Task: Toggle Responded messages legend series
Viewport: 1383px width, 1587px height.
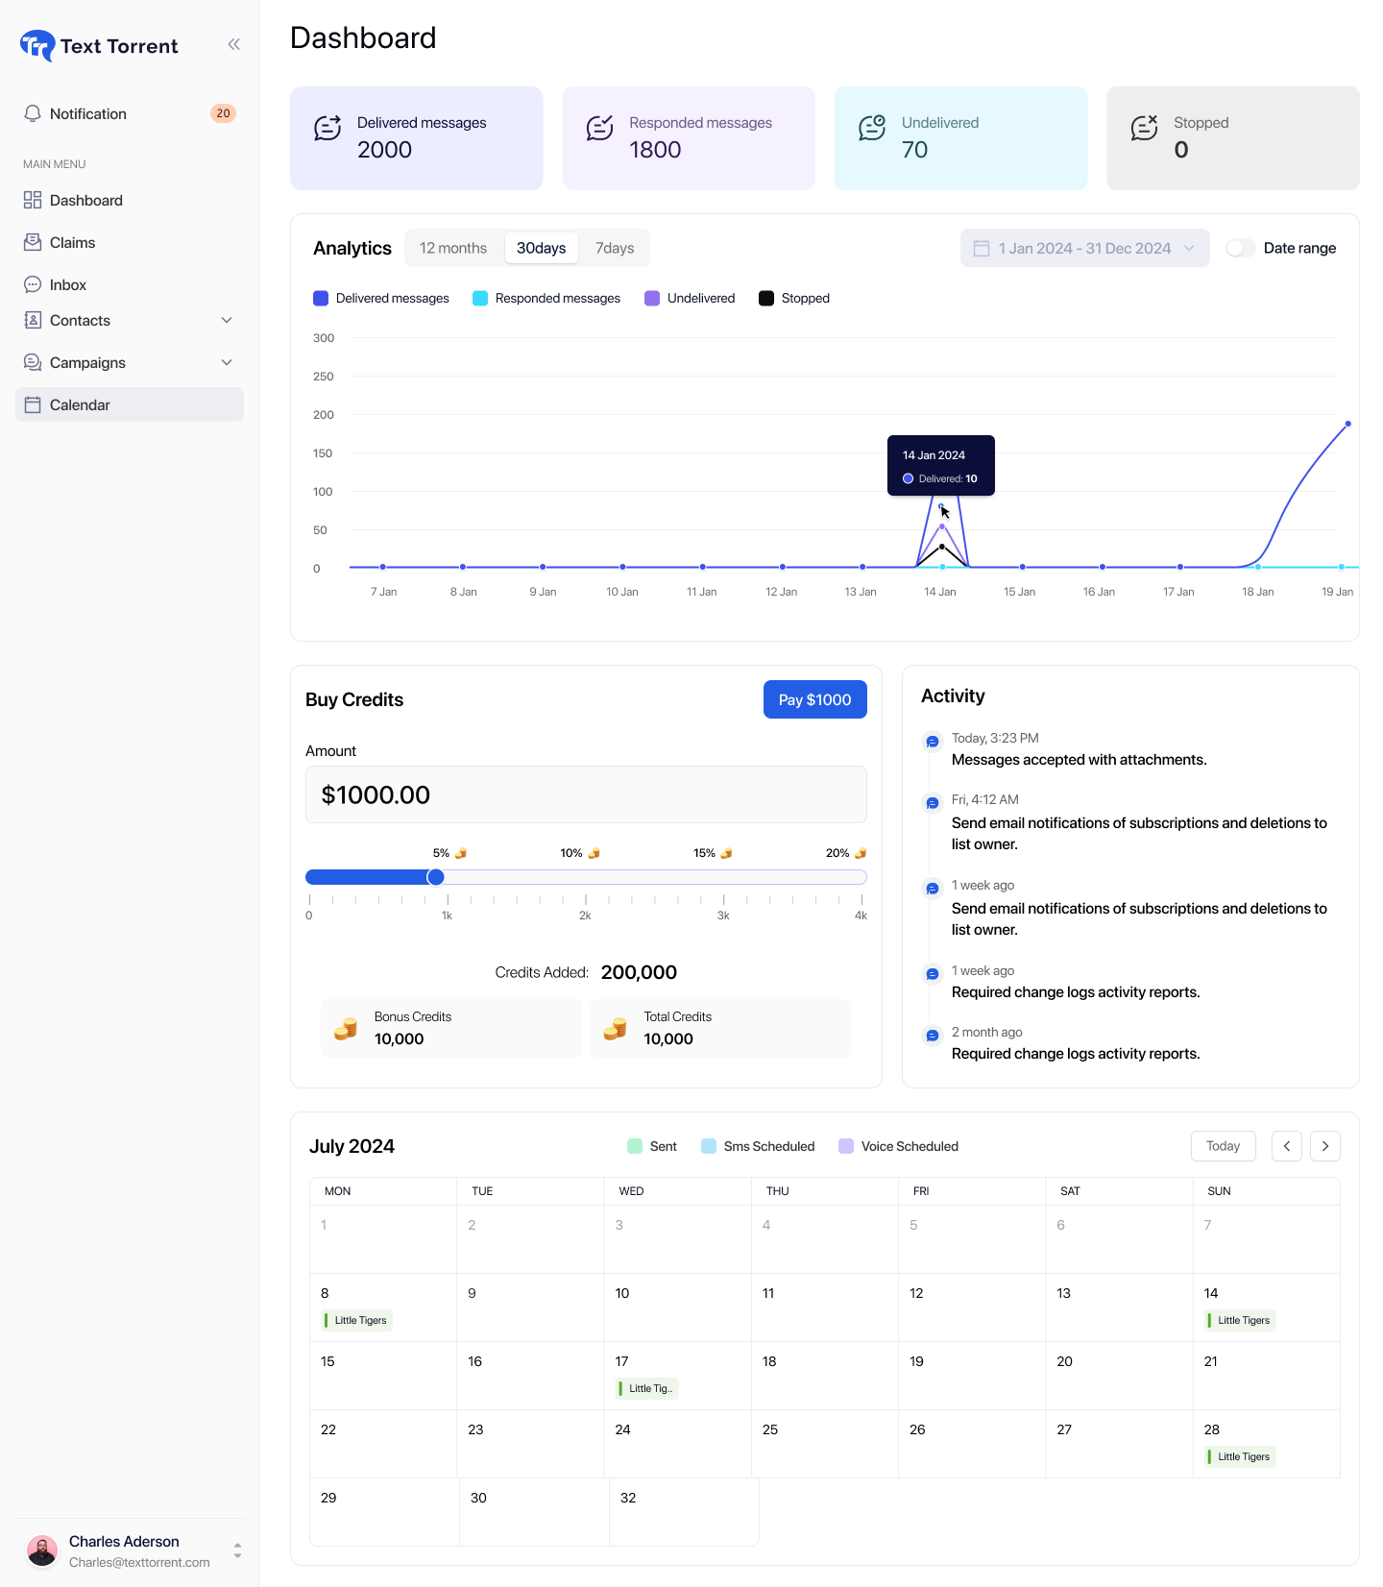Action: 546,298
